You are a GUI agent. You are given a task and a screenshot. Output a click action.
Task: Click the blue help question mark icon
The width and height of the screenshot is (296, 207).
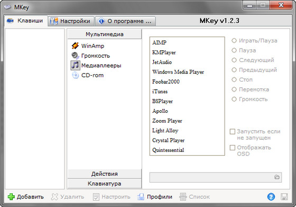pos(271,197)
